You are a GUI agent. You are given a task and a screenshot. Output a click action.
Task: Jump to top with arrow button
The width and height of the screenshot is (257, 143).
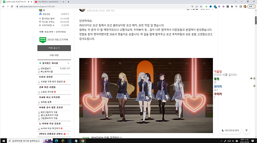[246, 130]
